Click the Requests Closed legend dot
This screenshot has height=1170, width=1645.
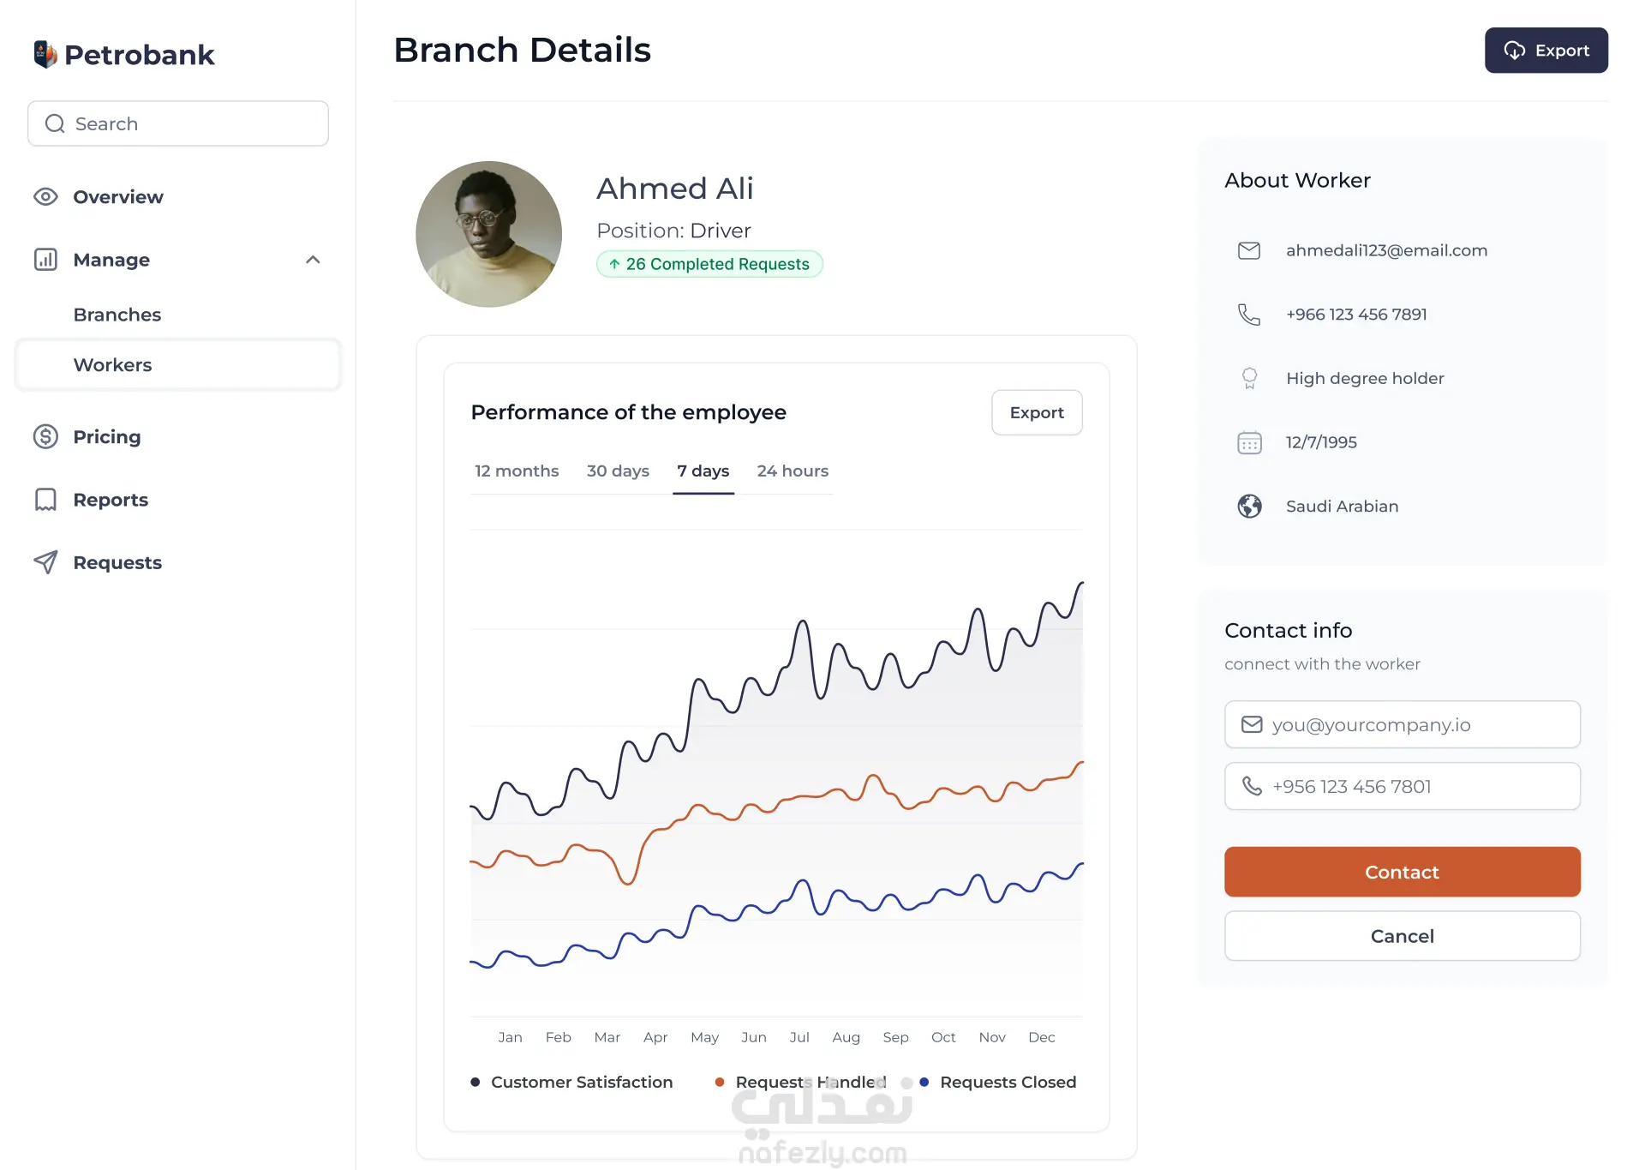coord(924,1082)
